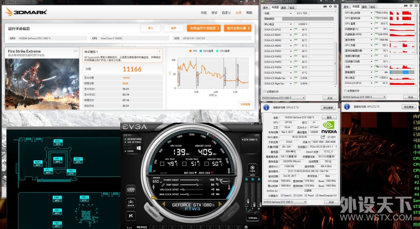420x229 pixels.
Task: Click the 详细信息 button under the FPS chart
Action: (x=245, y=104)
